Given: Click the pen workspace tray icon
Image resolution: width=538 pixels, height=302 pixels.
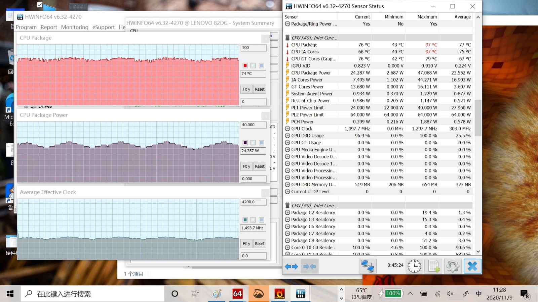Looking at the screenshot, I should coord(465,294).
